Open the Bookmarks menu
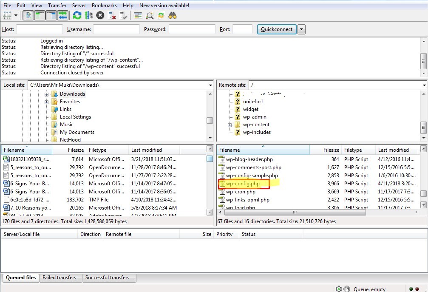 point(104,5)
